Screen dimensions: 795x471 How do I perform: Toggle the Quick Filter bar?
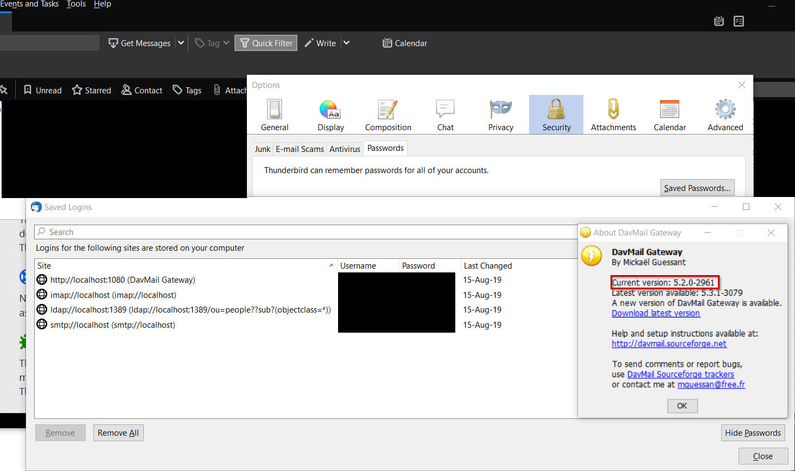tap(265, 42)
